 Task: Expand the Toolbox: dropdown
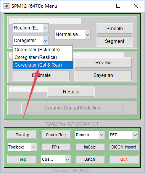(22, 147)
